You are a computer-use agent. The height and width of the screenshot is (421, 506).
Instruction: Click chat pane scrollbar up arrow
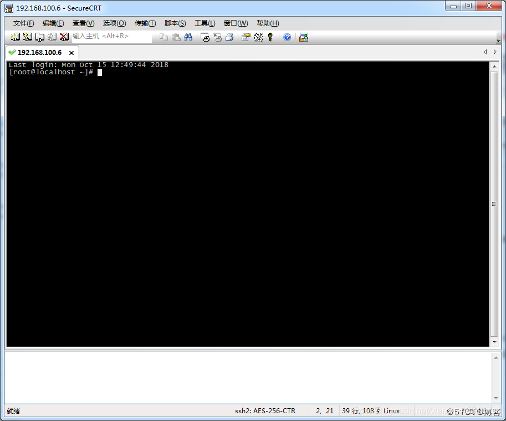coord(496,358)
